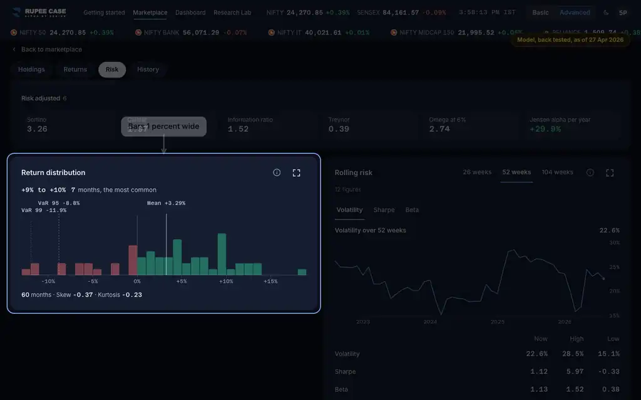
Task: Click the NIFTY 50 ticker icon
Action: click(14, 32)
